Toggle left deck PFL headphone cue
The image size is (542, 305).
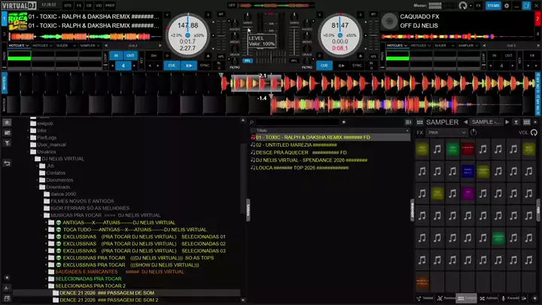coord(248,60)
